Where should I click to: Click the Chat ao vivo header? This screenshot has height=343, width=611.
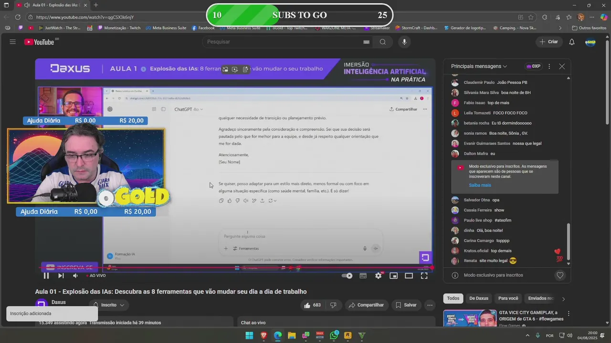(x=253, y=323)
